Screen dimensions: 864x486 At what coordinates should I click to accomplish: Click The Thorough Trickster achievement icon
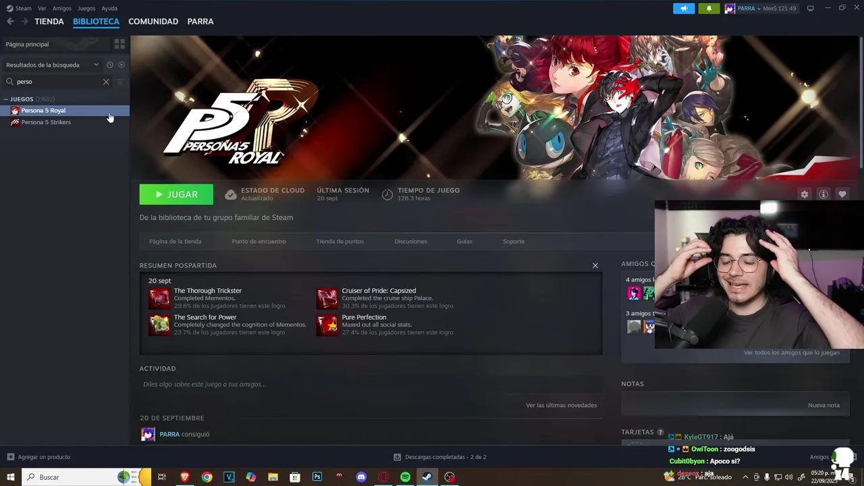[x=159, y=298]
